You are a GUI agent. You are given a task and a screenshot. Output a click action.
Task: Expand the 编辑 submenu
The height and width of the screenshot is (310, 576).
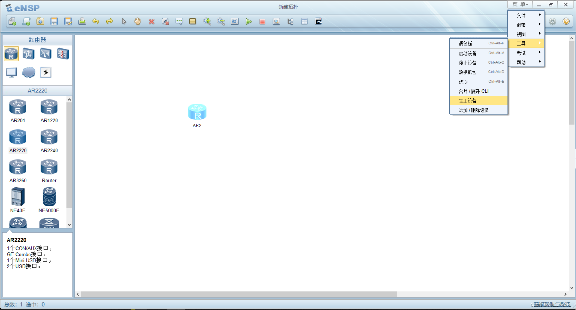526,25
